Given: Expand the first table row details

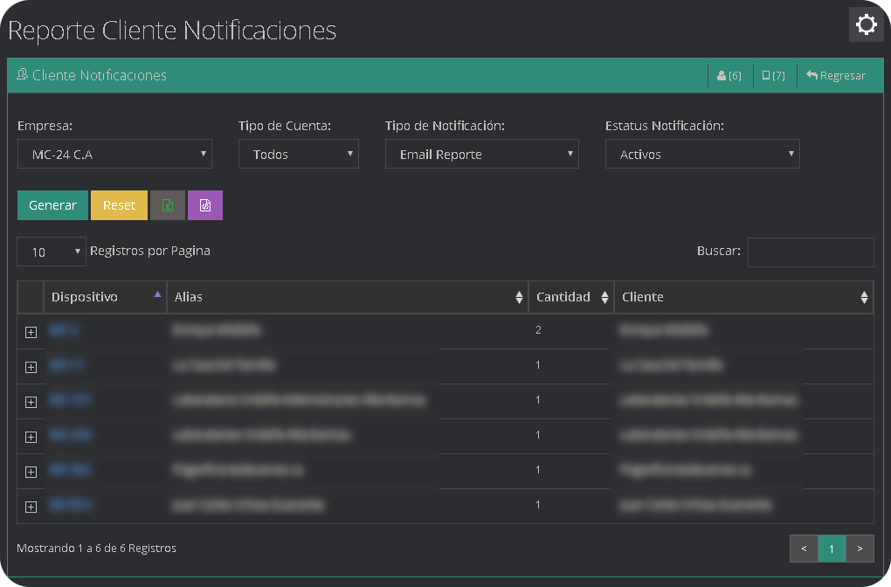Looking at the screenshot, I should point(31,332).
